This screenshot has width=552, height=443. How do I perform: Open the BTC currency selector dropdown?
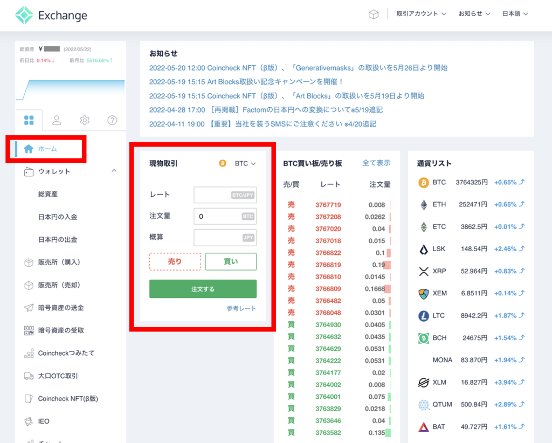point(245,164)
